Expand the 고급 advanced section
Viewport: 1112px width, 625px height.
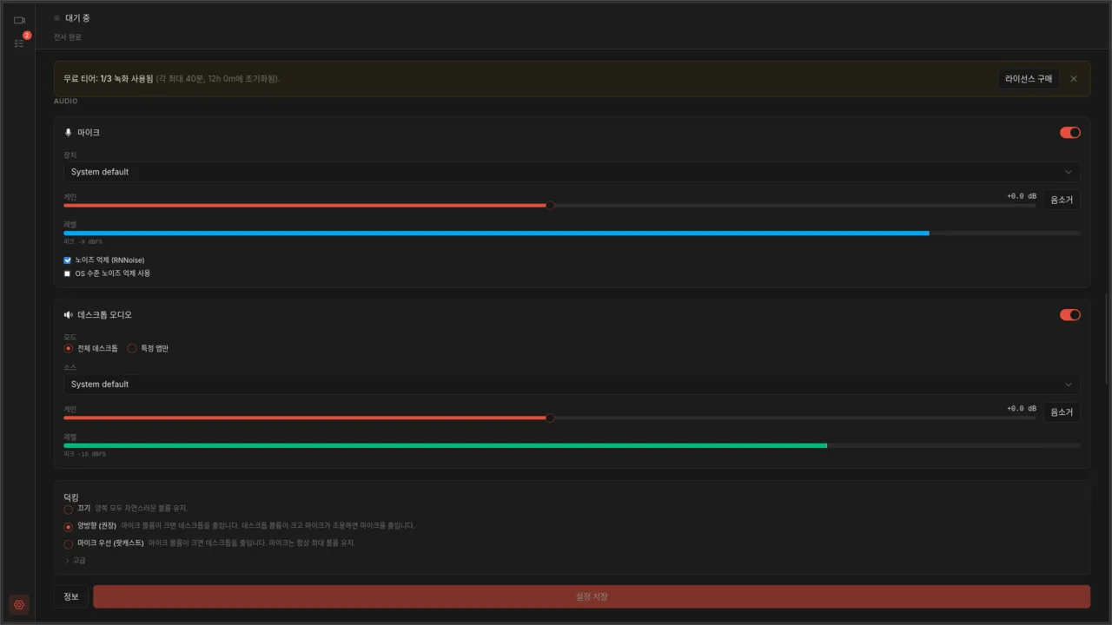click(x=76, y=561)
